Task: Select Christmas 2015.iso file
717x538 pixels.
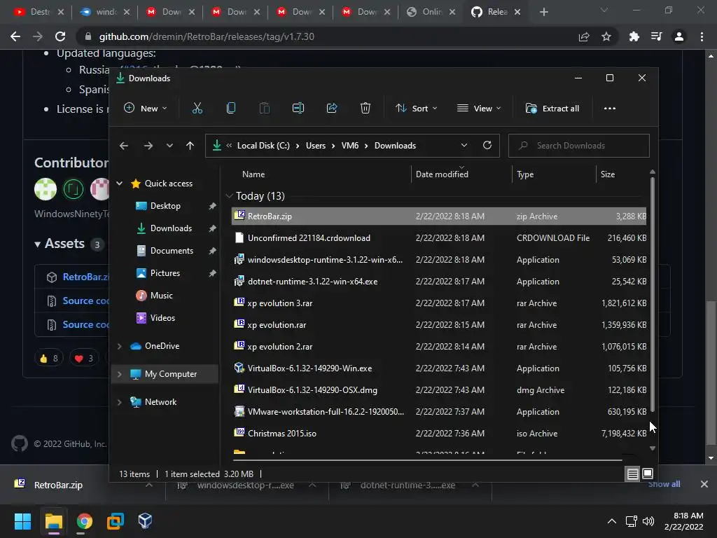Action: 439,434
